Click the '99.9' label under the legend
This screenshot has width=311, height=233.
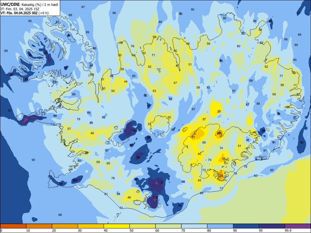tap(288, 231)
